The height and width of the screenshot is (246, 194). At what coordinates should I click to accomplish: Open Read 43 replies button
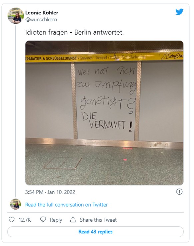coord(95,232)
